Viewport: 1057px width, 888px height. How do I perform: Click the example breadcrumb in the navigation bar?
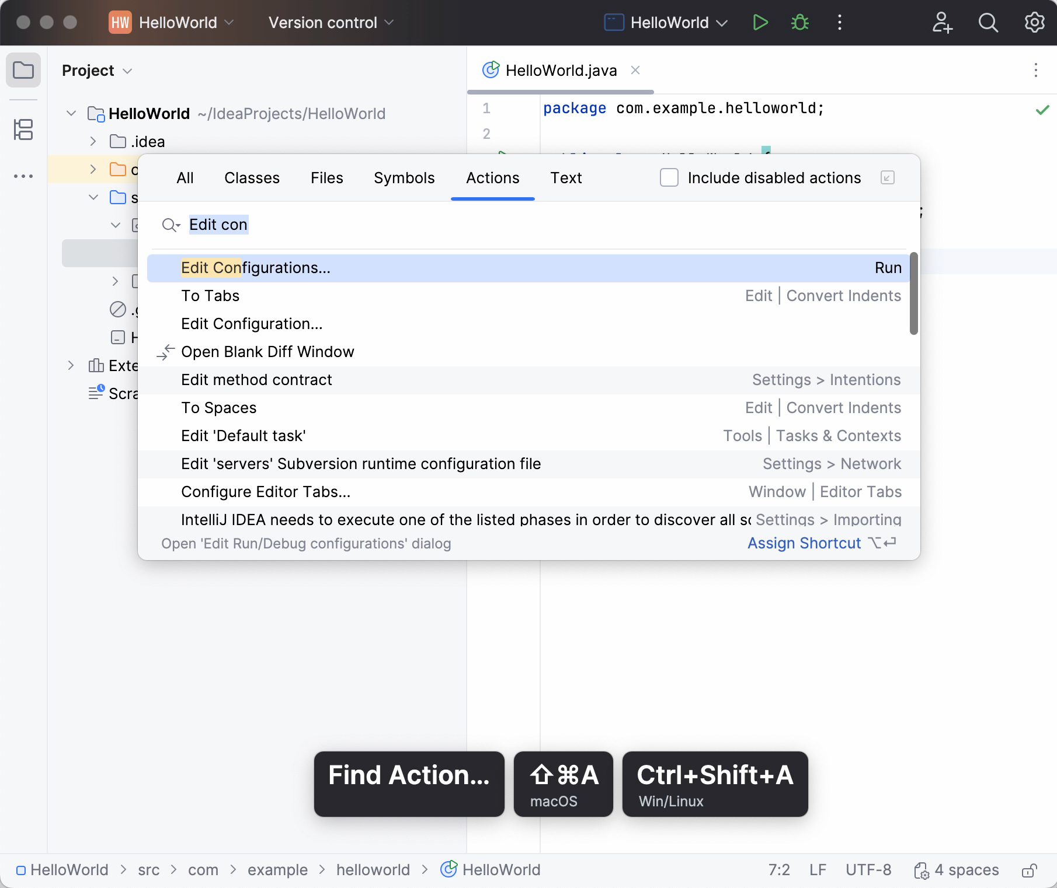(277, 870)
